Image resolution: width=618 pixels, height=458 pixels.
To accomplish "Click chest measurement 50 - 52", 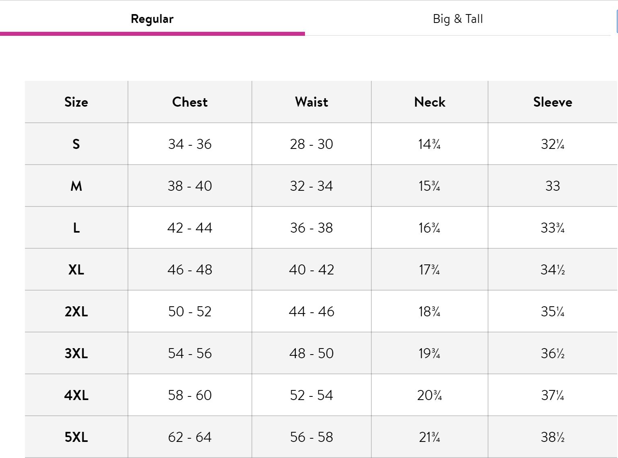I will [190, 312].
